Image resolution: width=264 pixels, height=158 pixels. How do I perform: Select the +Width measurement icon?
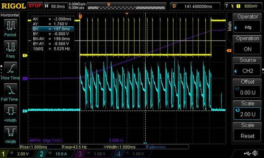point(10,111)
